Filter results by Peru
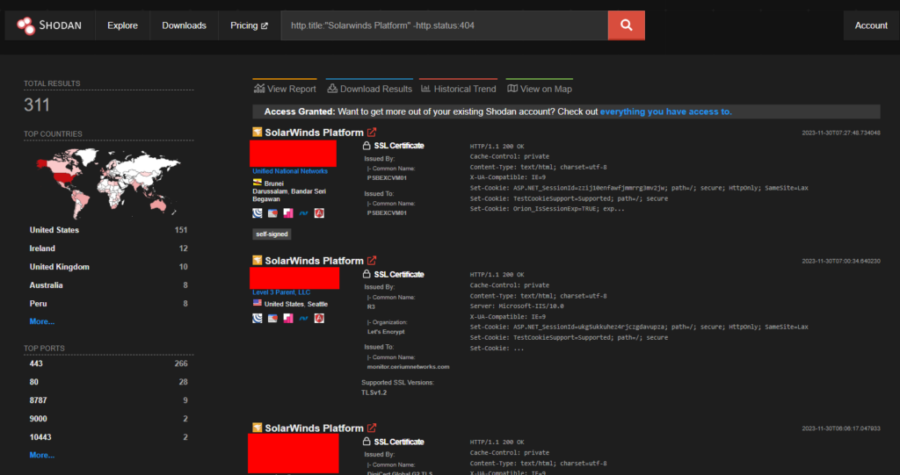Viewport: 900px width, 475px height. (x=108, y=304)
